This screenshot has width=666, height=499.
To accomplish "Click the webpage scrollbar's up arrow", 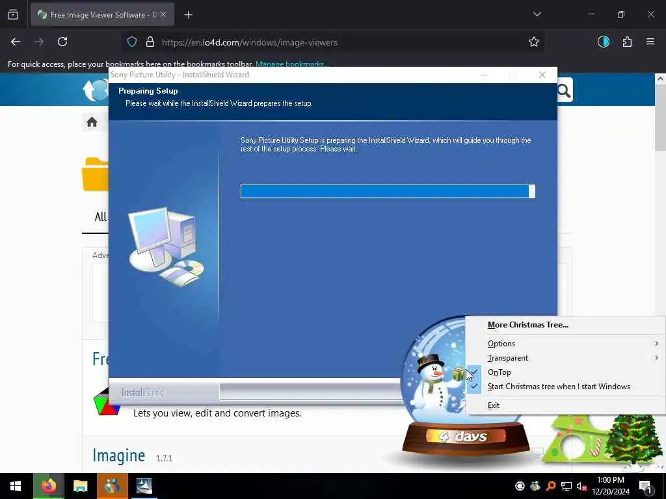I will point(660,79).
